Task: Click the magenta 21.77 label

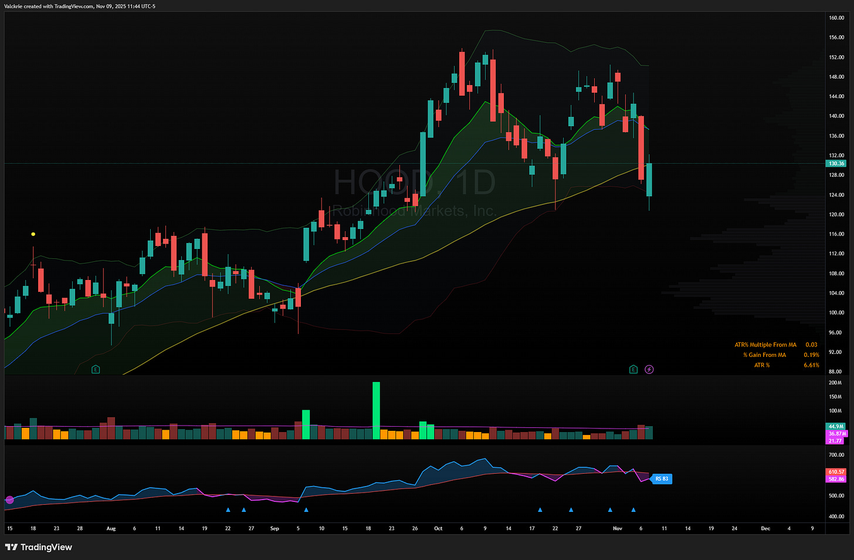Action: [835, 440]
